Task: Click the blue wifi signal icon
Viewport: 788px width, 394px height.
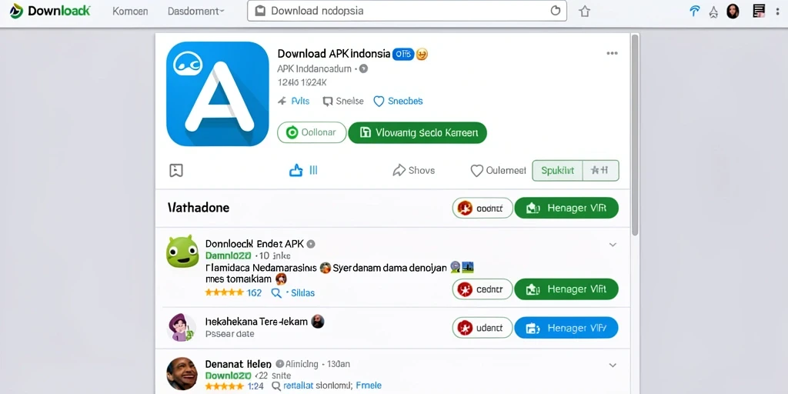Action: pyautogui.click(x=695, y=11)
